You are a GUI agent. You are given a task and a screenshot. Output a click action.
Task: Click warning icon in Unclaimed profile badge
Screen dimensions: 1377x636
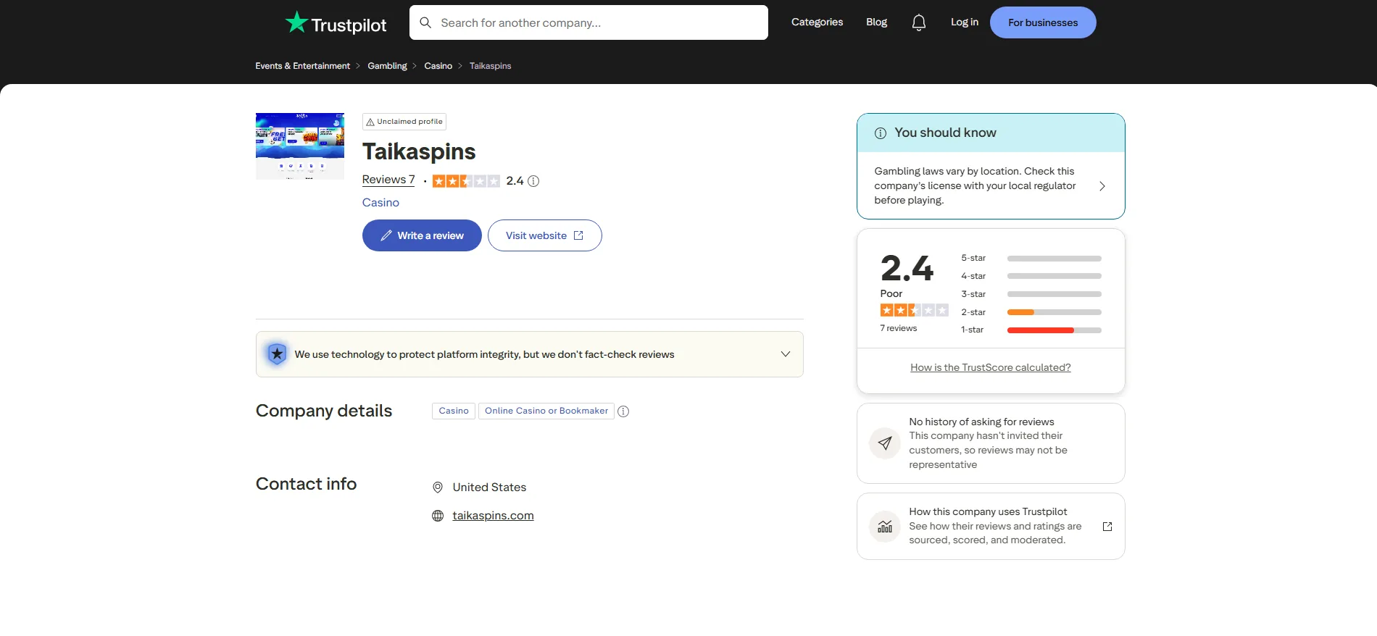[370, 122]
